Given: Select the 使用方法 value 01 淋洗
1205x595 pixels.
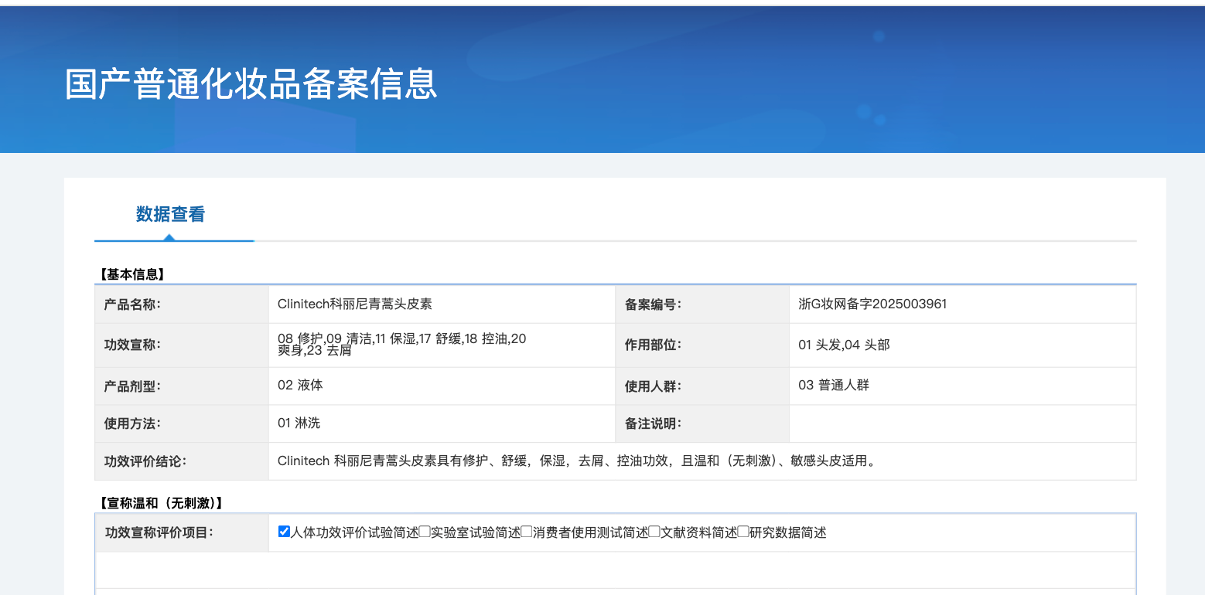Looking at the screenshot, I should [299, 423].
